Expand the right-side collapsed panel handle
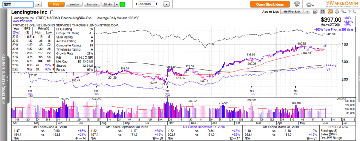Screen dimensions: 360x141 (x=358, y=78)
